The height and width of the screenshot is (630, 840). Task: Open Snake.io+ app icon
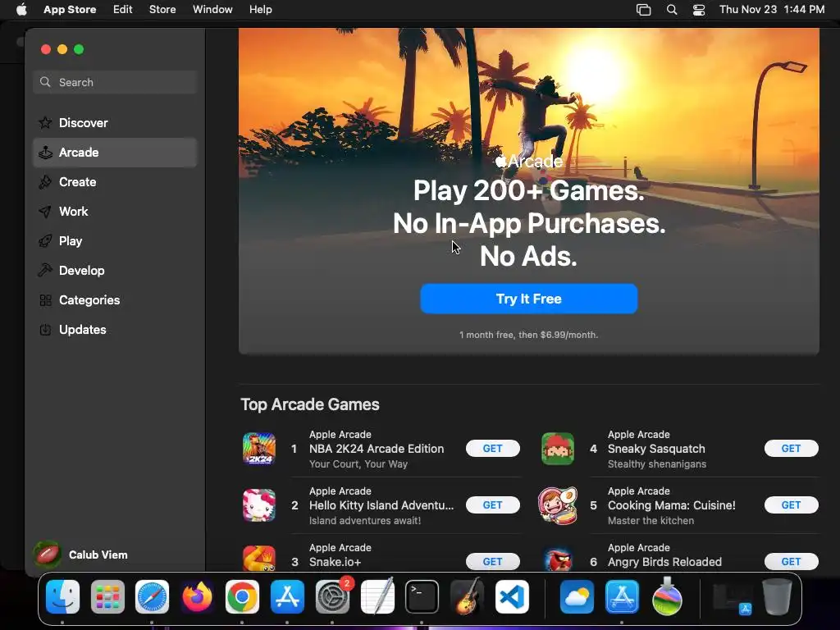click(259, 558)
